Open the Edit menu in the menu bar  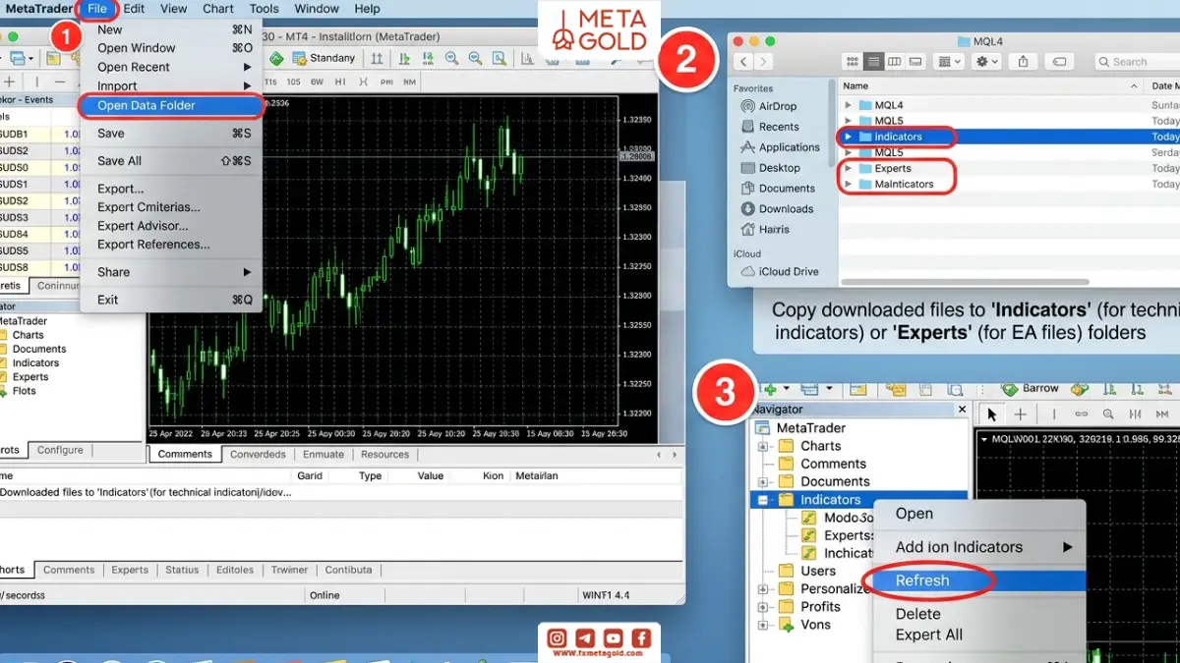[x=134, y=9]
